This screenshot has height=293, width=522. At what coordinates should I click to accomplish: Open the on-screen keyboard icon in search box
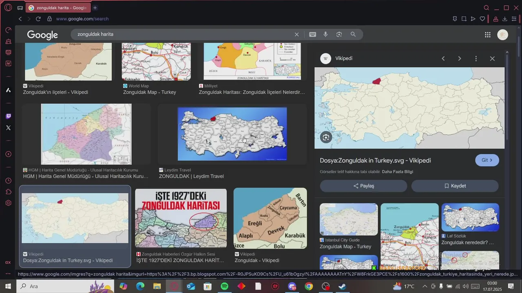(313, 35)
